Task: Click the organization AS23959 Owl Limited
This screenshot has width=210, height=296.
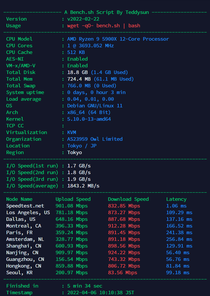Action: (x=95, y=139)
